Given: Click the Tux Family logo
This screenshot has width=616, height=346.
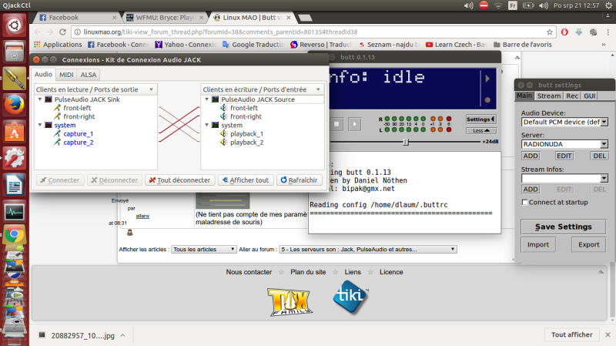Looking at the screenshot, I should [x=290, y=302].
